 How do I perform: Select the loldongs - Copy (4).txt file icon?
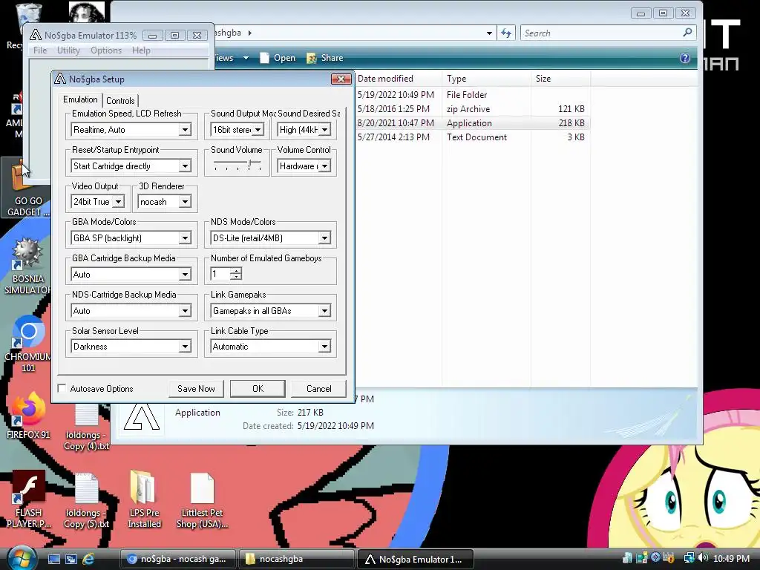click(86, 427)
